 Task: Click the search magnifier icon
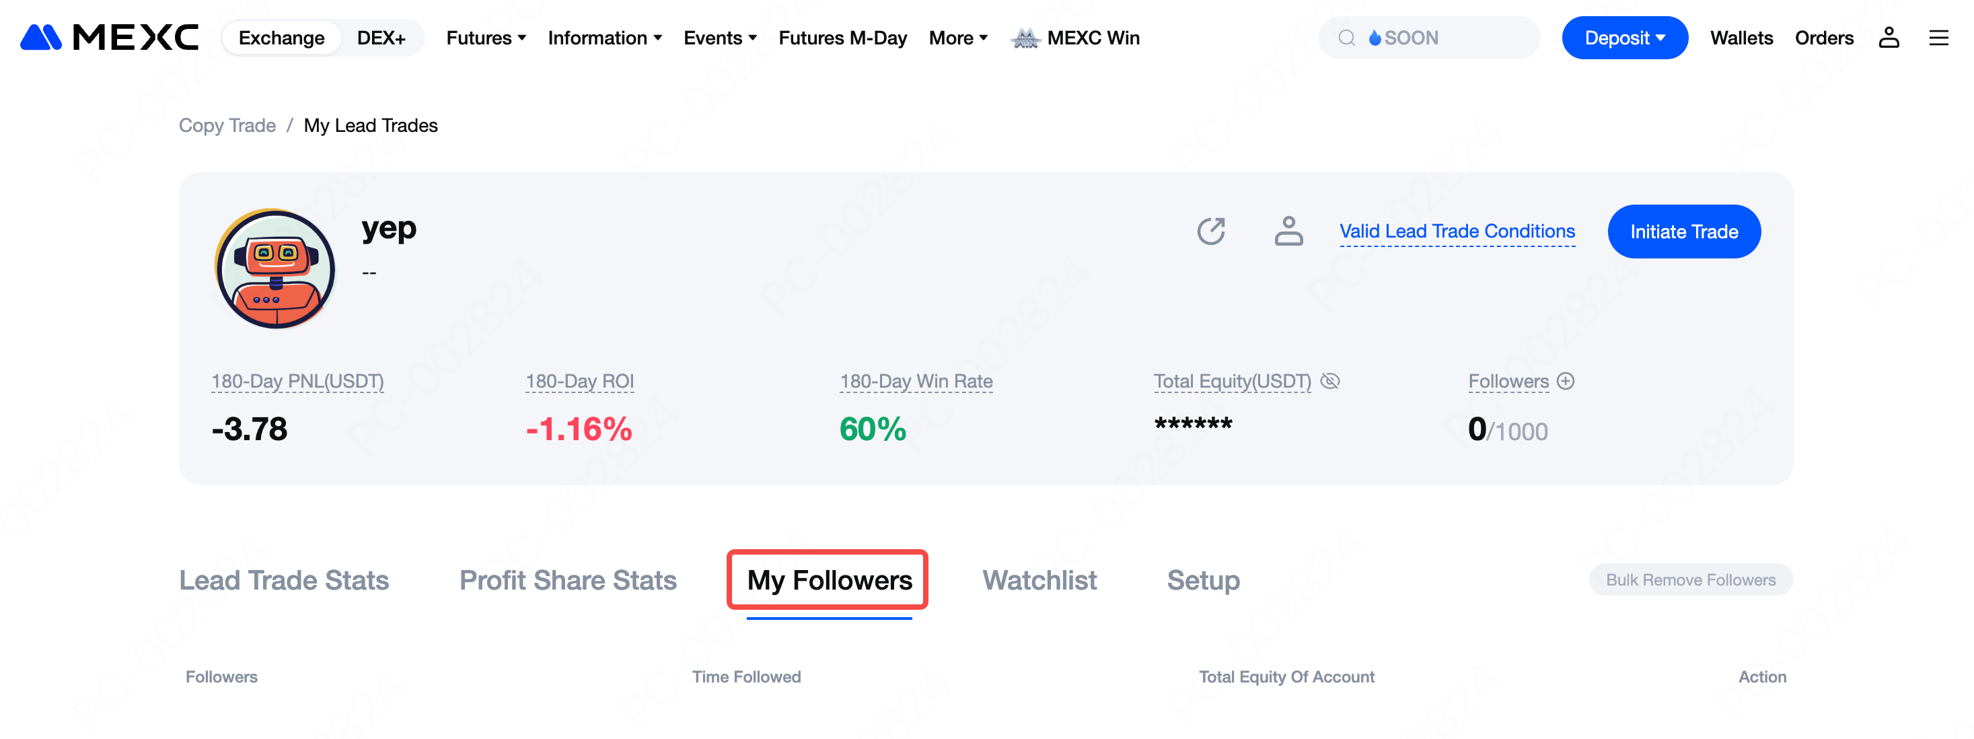click(1346, 38)
